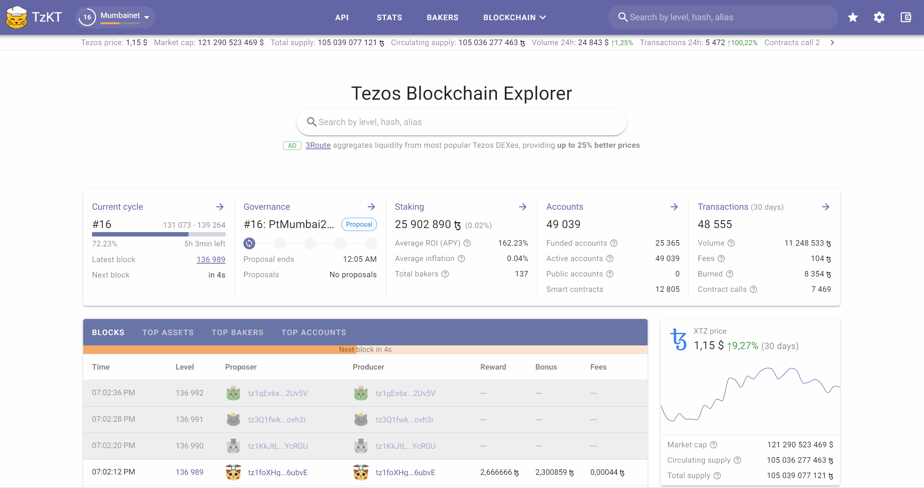This screenshot has height=488, width=924.
Task: Open the BLOCKCHAIN dropdown menu
Action: pyautogui.click(x=514, y=17)
